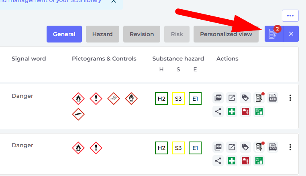Viewport: 306px width, 176px height.
Task: Open LOG icon in first row
Action: coord(273,98)
